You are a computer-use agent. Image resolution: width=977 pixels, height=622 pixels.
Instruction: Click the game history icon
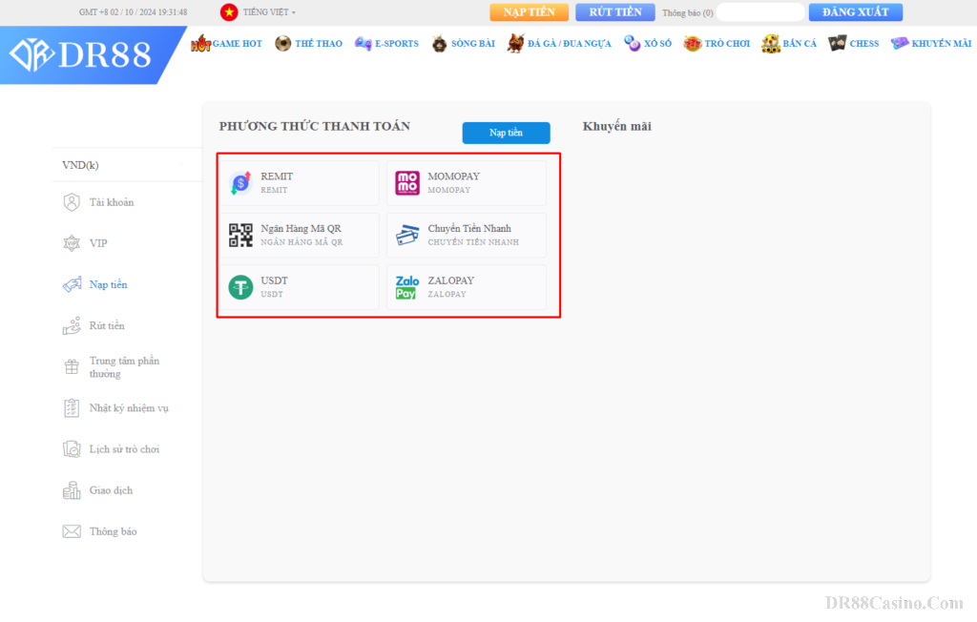(x=72, y=449)
